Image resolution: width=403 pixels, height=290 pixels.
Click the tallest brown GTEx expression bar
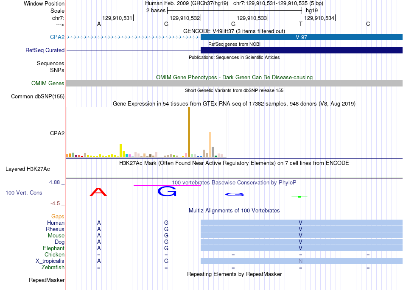point(189,132)
